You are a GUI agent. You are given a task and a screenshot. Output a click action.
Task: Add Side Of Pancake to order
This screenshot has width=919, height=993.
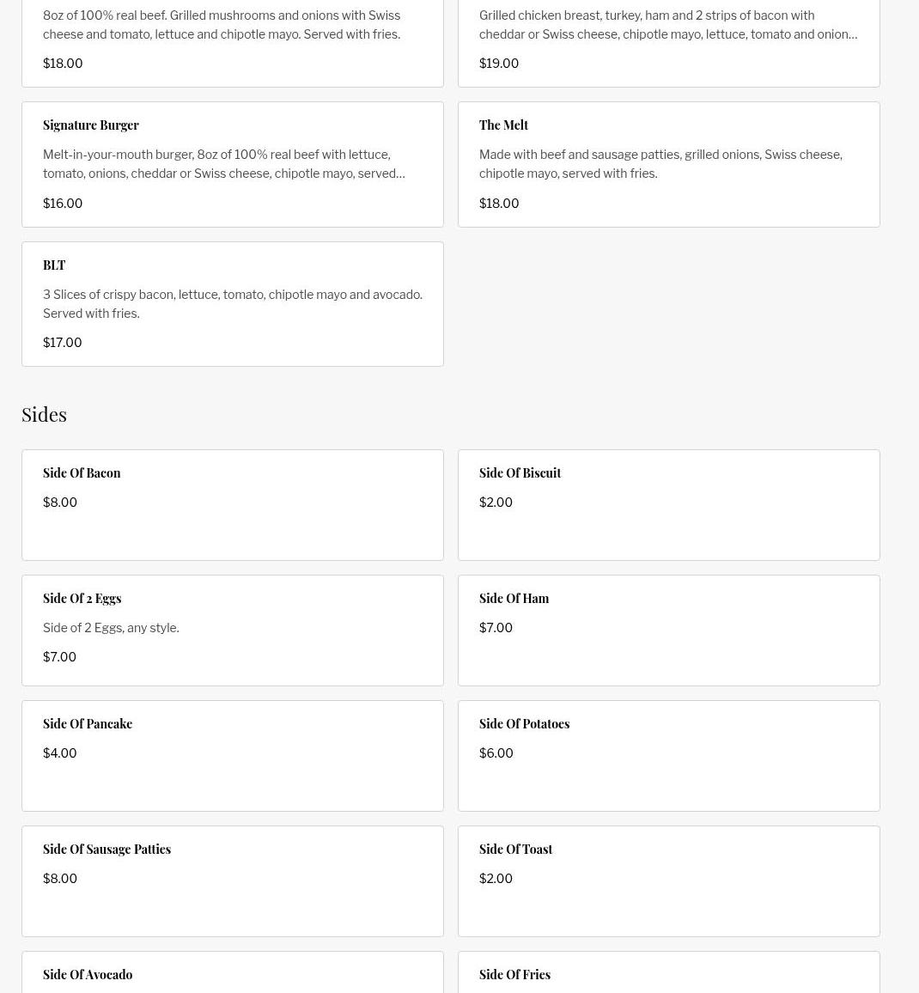(x=232, y=755)
